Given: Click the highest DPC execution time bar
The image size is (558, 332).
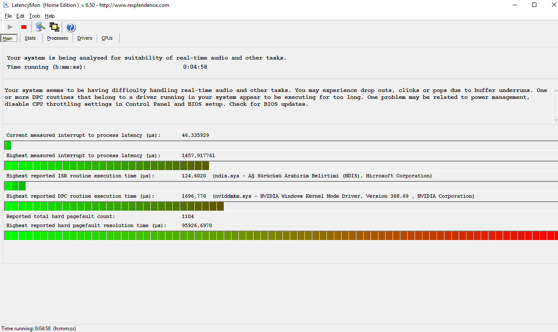Looking at the screenshot, I should pos(281,206).
